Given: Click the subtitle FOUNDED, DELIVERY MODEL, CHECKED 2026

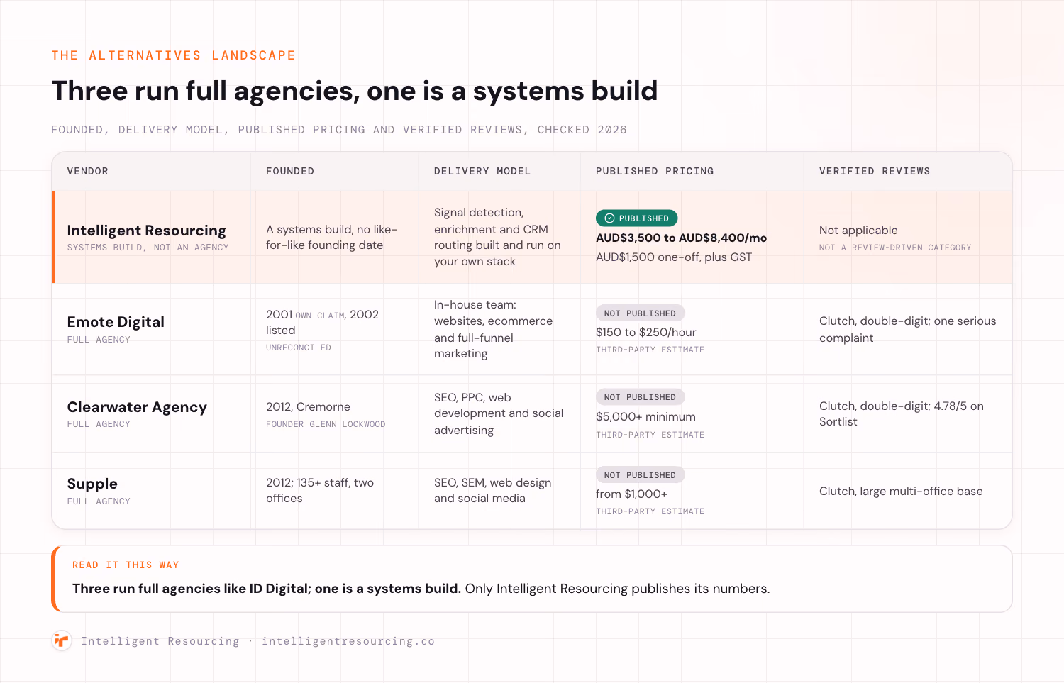Looking at the screenshot, I should (x=339, y=130).
